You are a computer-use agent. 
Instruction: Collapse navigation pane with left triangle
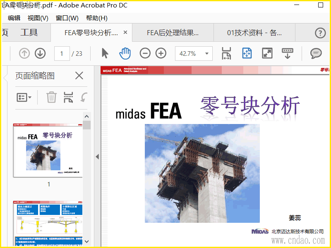coord(97,157)
